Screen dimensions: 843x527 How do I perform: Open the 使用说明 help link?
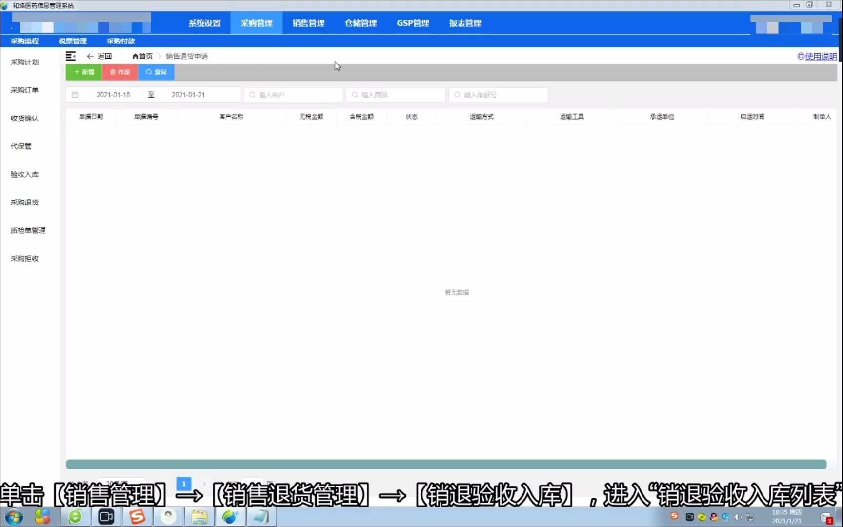817,56
